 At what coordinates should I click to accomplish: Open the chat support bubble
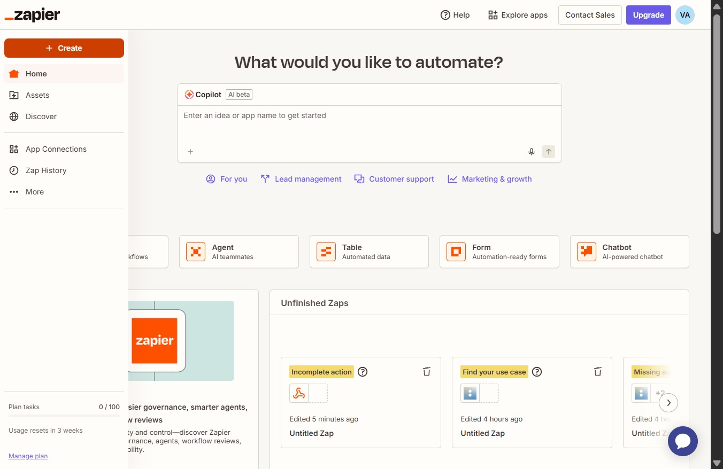(x=683, y=441)
